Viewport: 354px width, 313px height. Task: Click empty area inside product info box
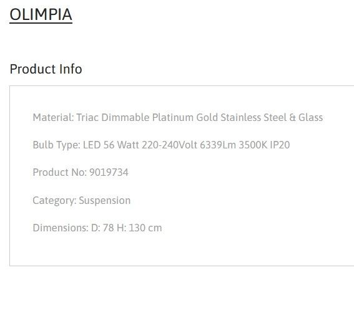point(248,203)
